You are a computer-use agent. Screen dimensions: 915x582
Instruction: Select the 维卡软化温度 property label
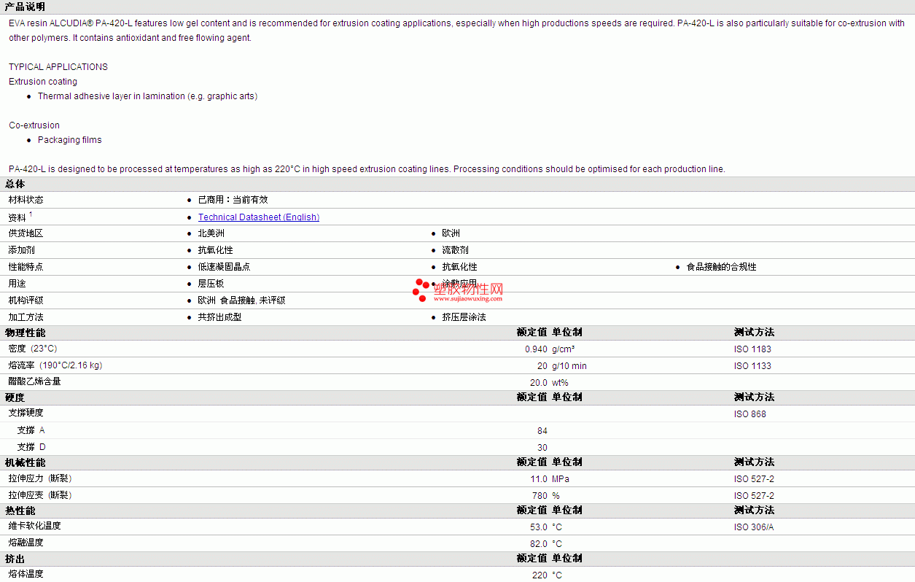[35, 526]
